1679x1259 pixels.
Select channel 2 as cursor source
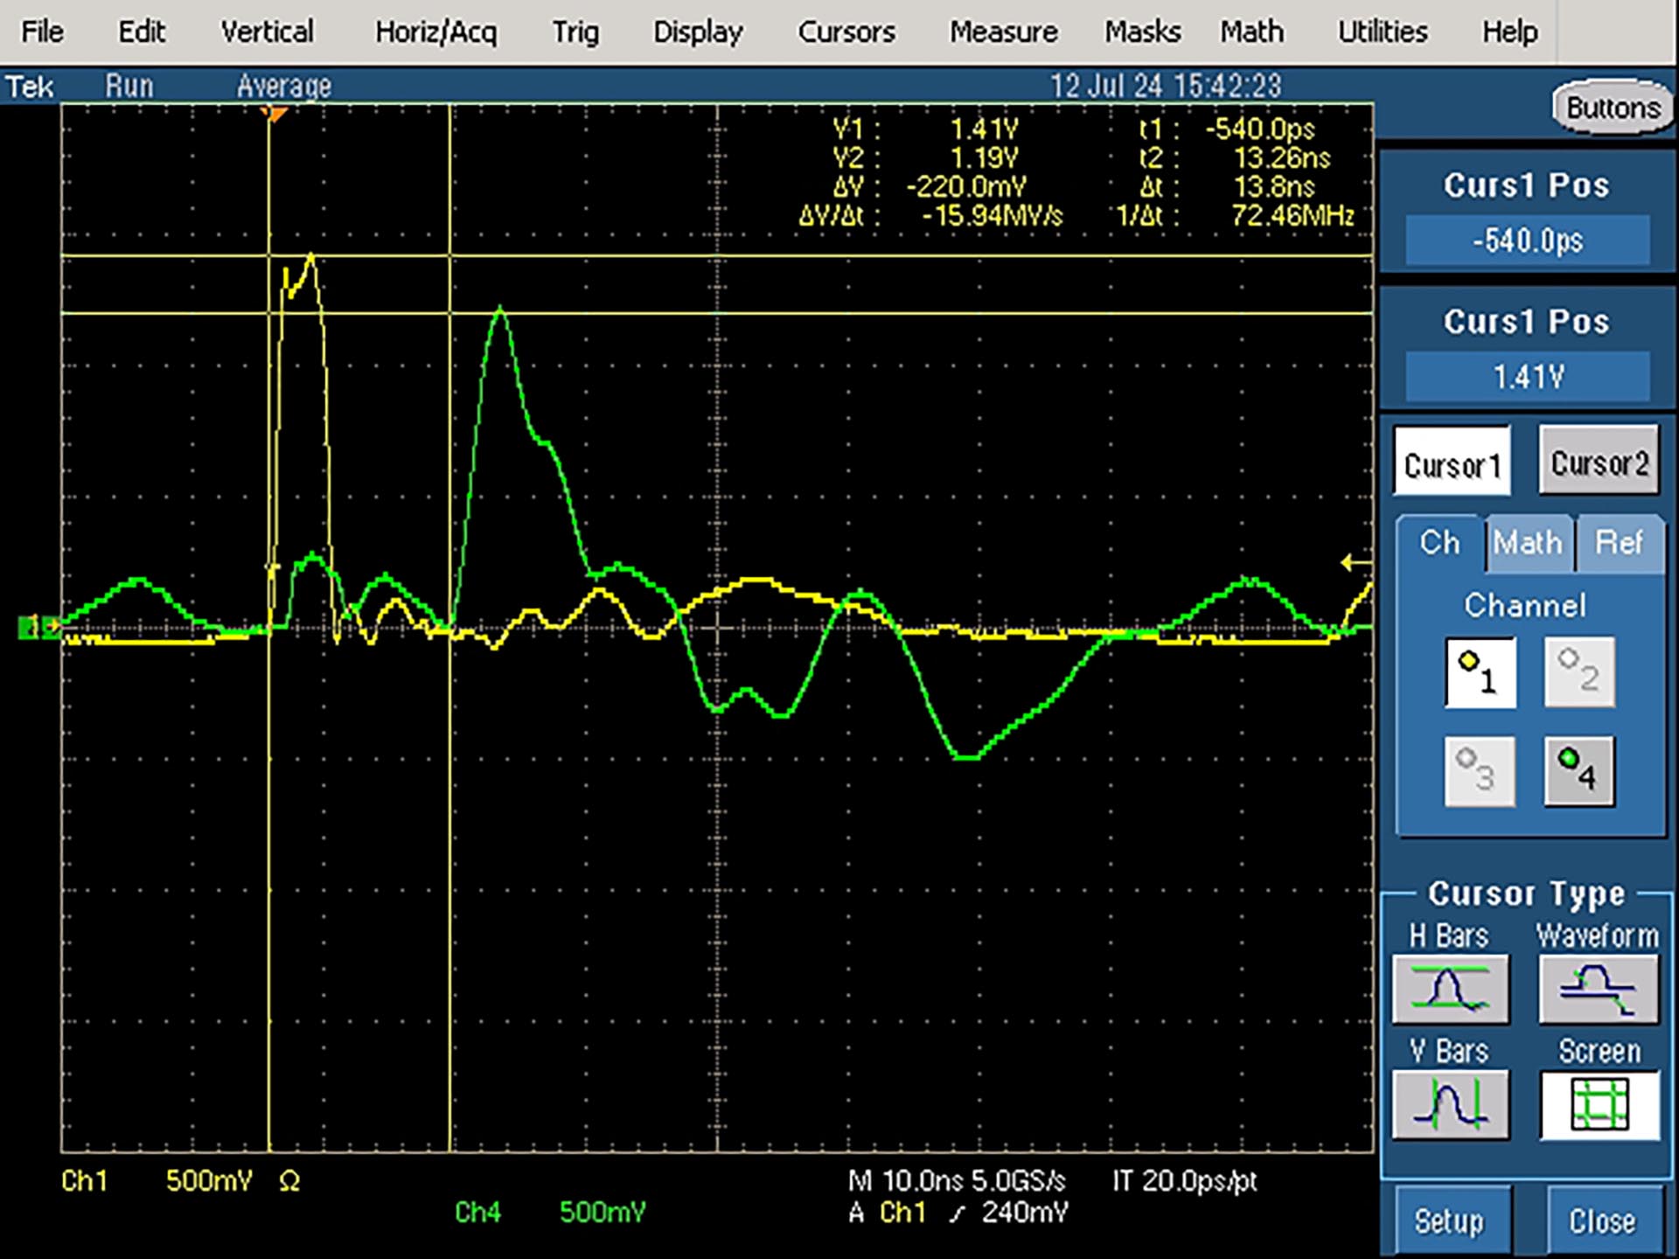tap(1579, 671)
